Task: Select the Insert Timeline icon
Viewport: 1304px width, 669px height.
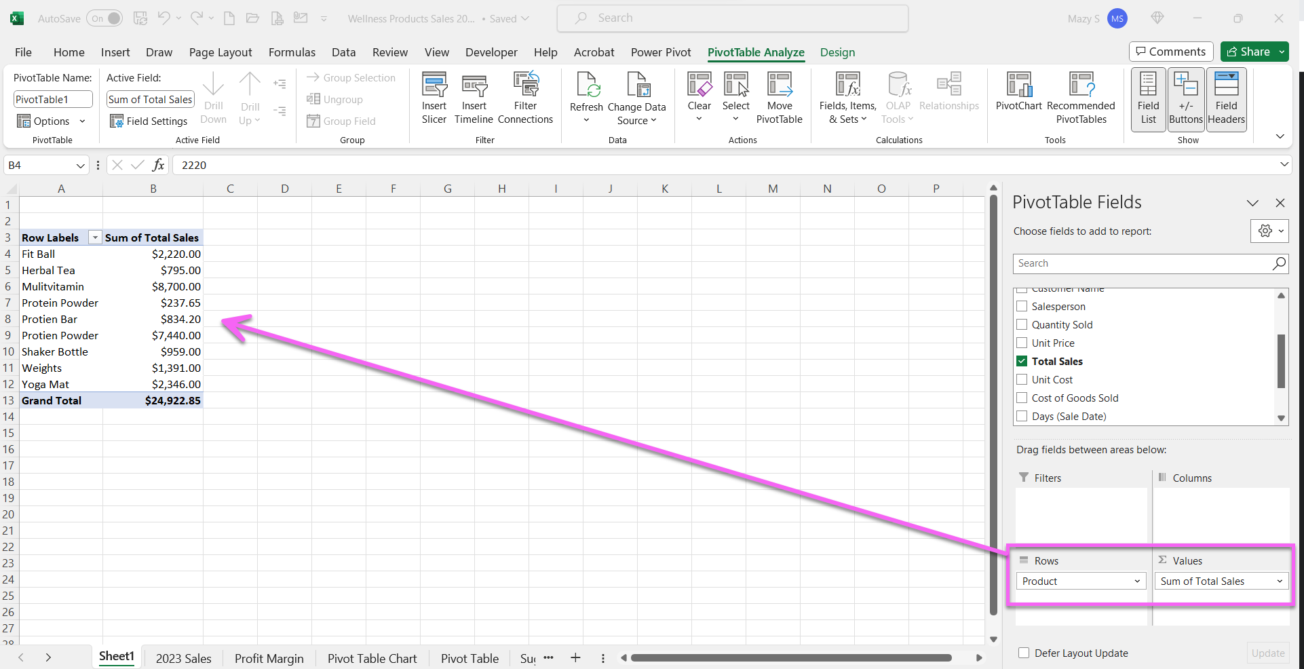Action: pos(474,95)
